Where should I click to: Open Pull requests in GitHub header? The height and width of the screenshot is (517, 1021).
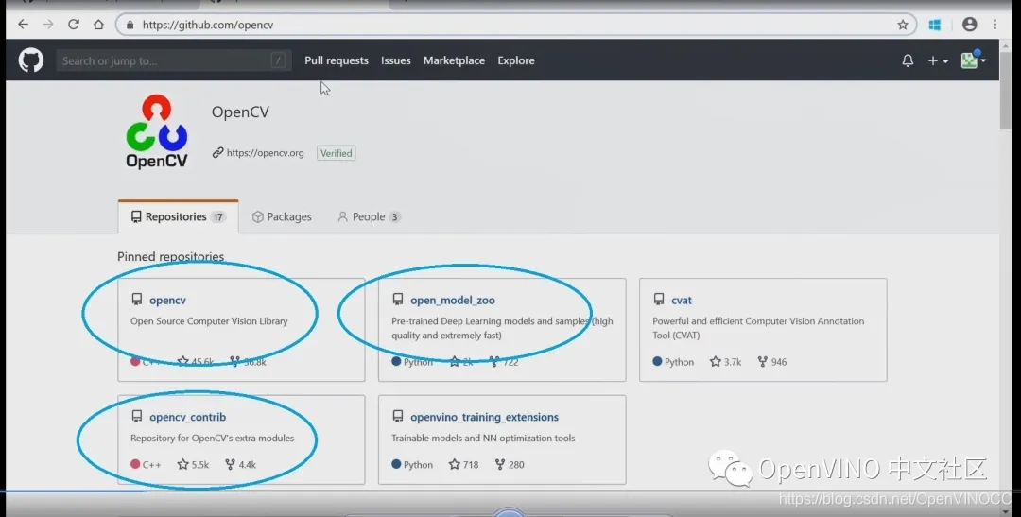[337, 60]
